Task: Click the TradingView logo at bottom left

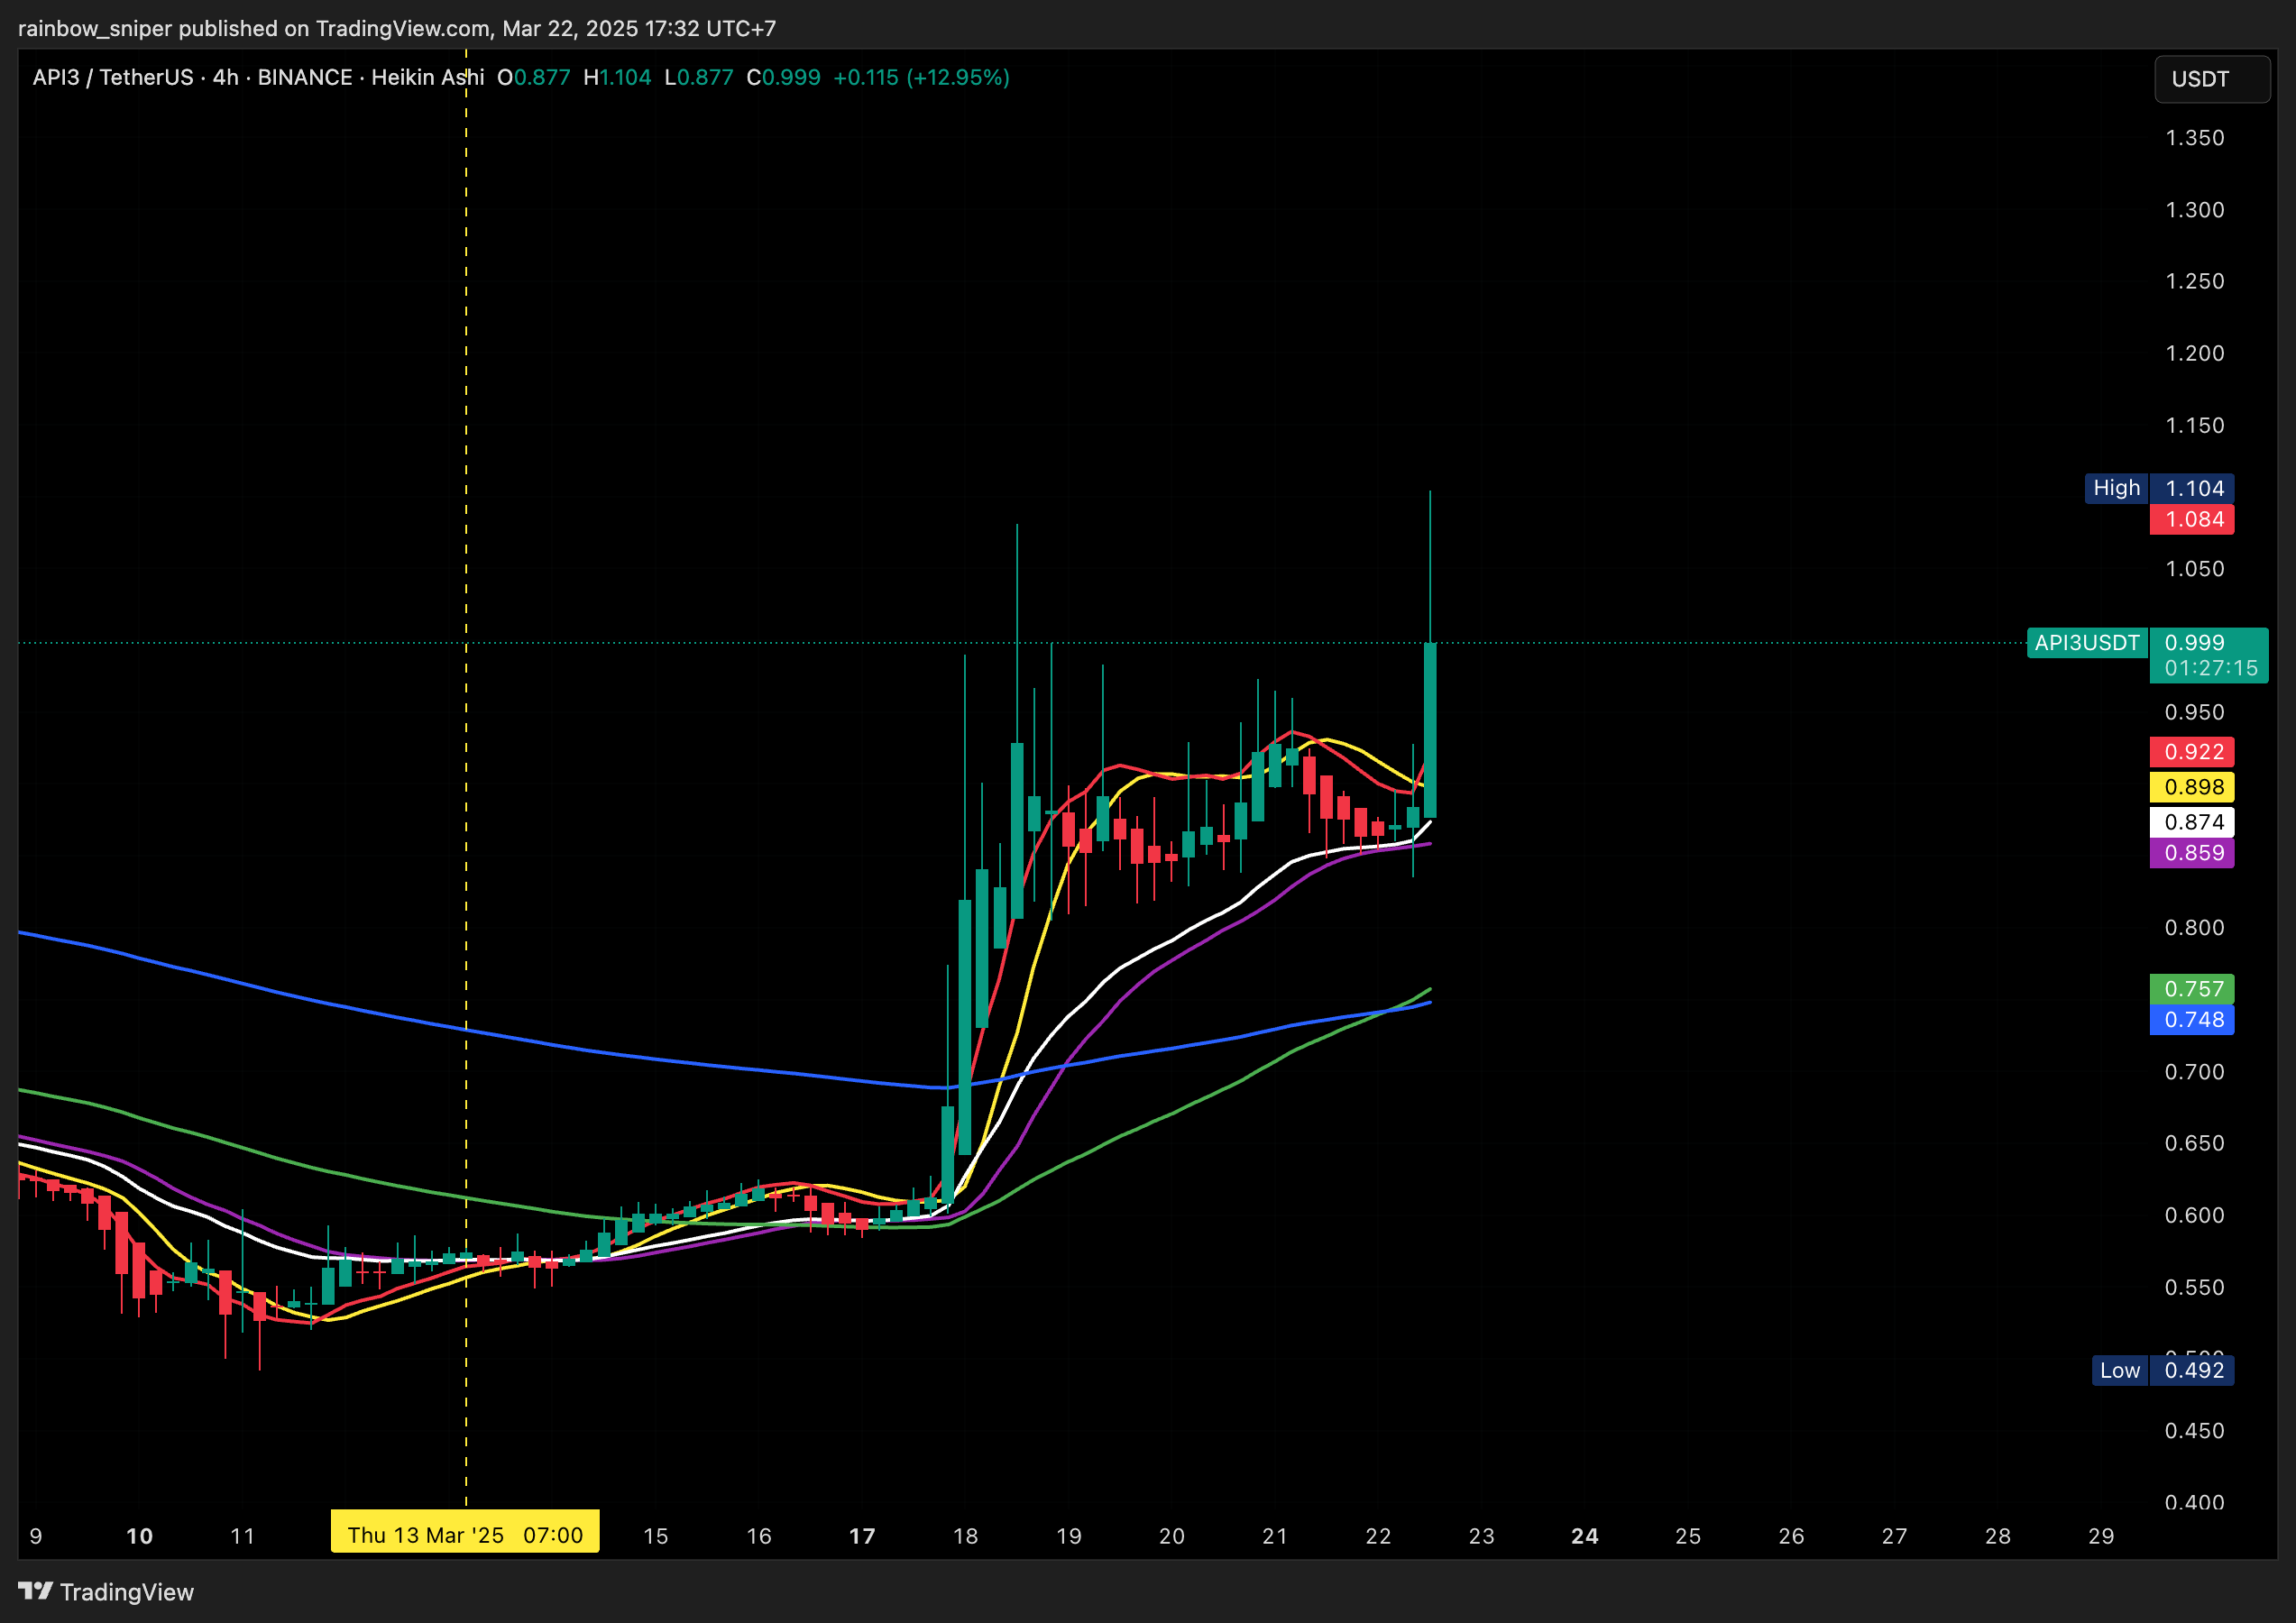Action: (106, 1591)
